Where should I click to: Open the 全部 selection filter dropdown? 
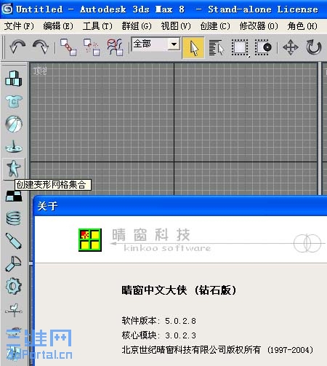coord(174,44)
